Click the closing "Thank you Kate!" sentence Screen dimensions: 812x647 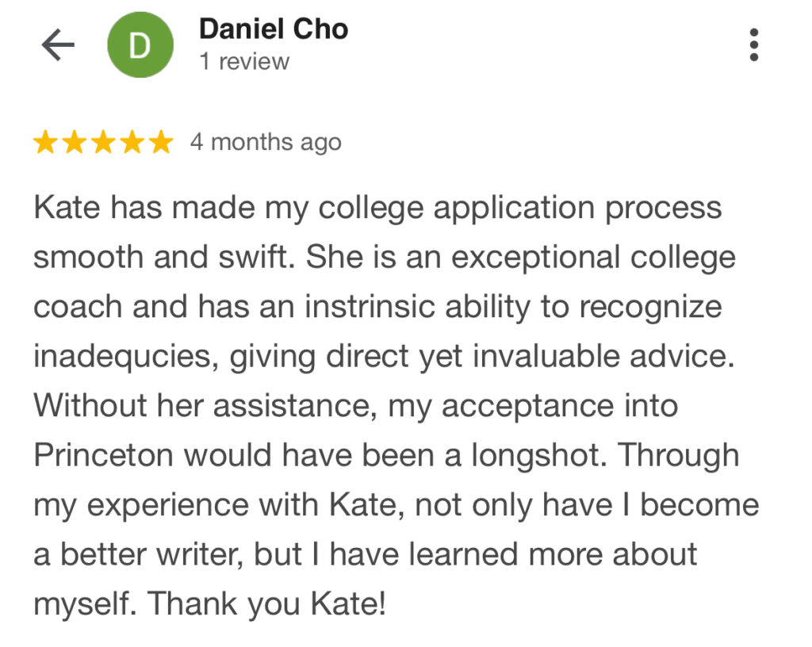(266, 604)
